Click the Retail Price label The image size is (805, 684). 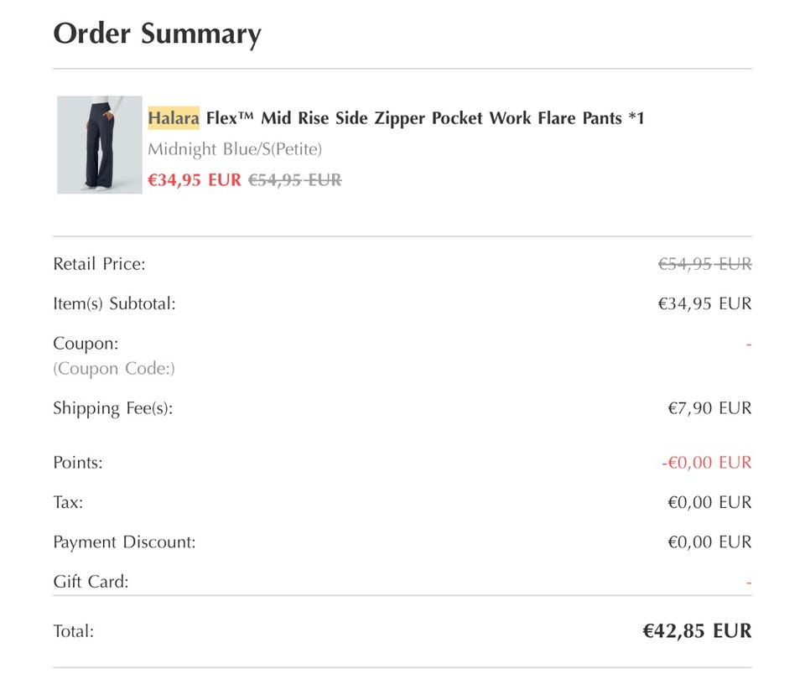pyautogui.click(x=99, y=264)
